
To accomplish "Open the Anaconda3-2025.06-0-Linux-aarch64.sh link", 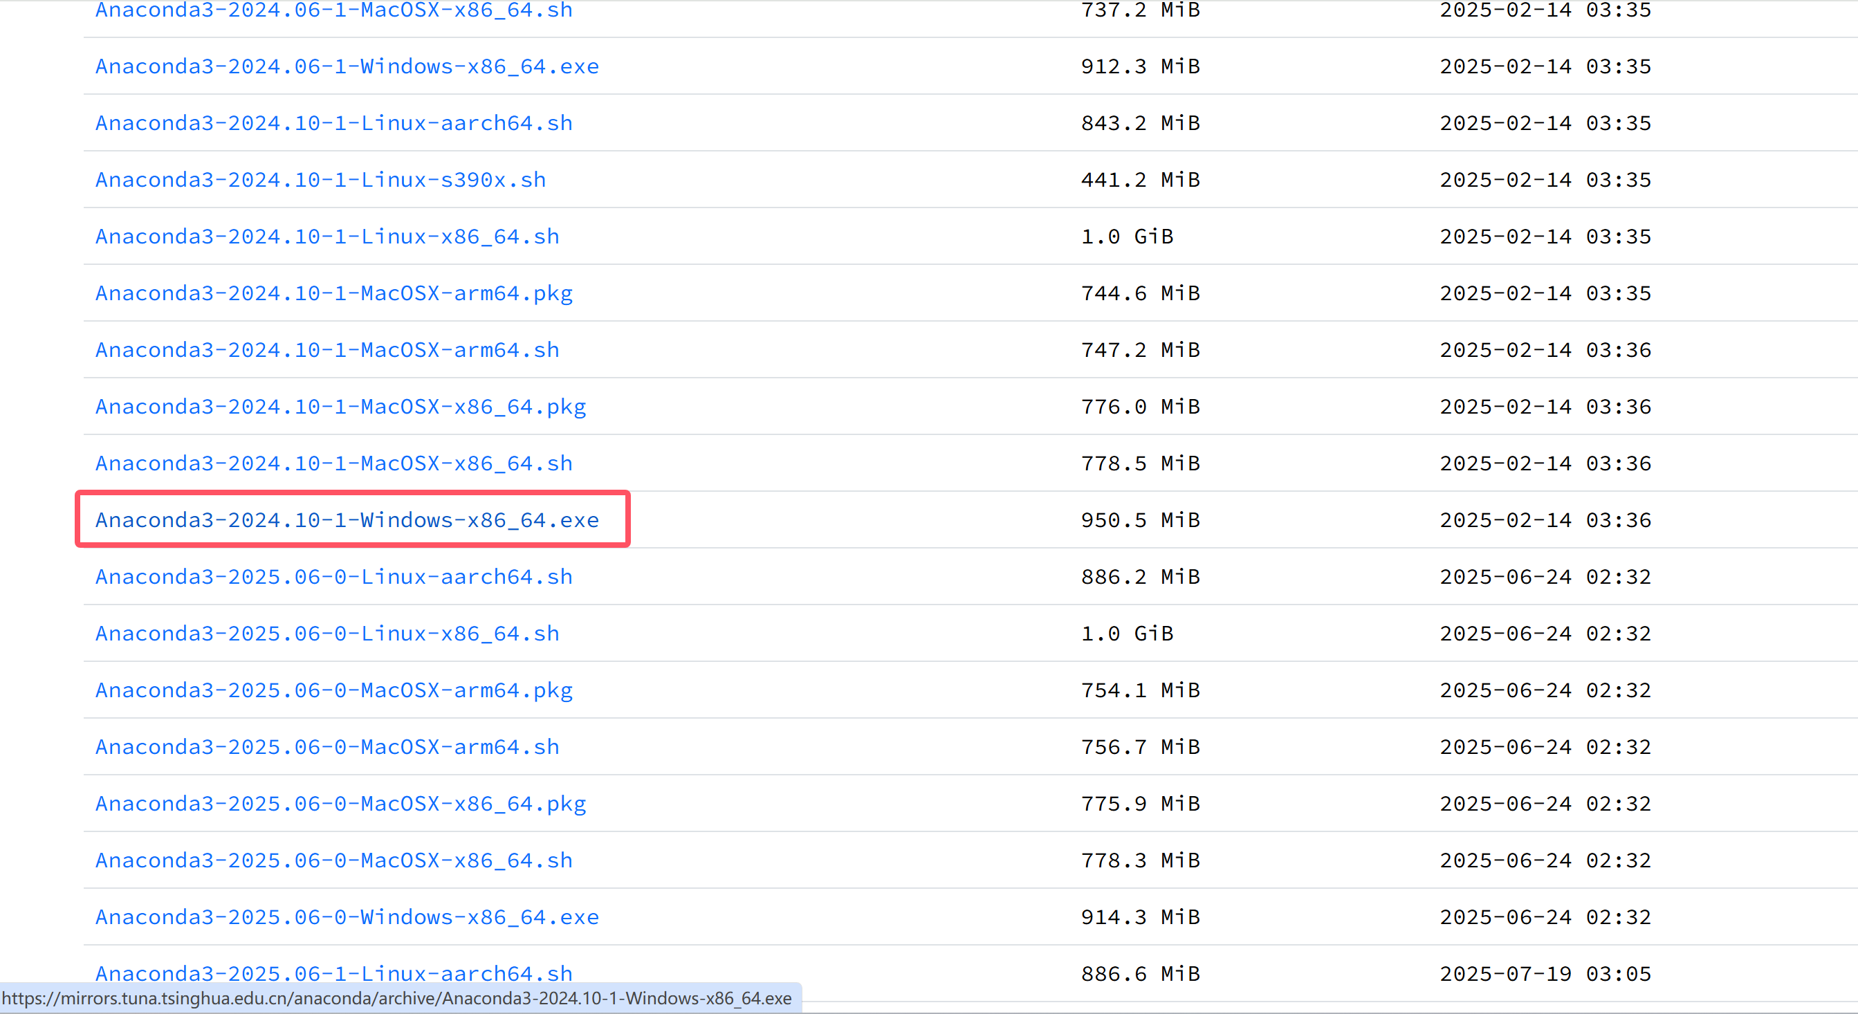I will 333,576.
